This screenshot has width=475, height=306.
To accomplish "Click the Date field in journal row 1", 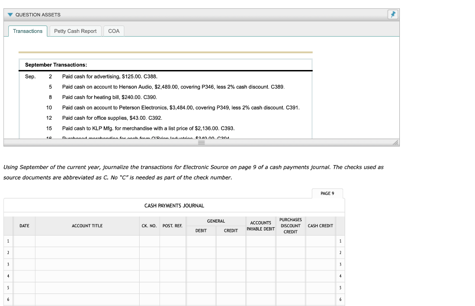I will pyautogui.click(x=24, y=241).
